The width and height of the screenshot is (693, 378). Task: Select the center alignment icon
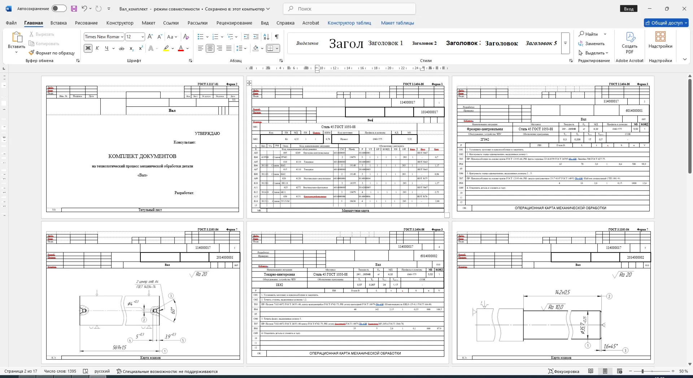(x=210, y=48)
